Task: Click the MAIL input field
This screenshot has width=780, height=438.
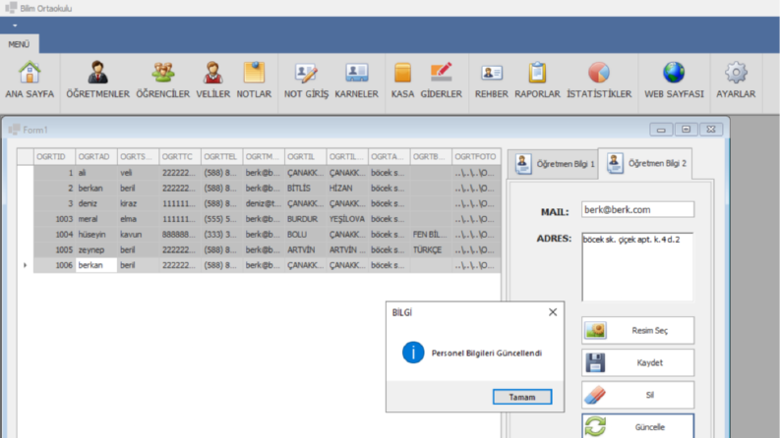Action: tap(637, 209)
